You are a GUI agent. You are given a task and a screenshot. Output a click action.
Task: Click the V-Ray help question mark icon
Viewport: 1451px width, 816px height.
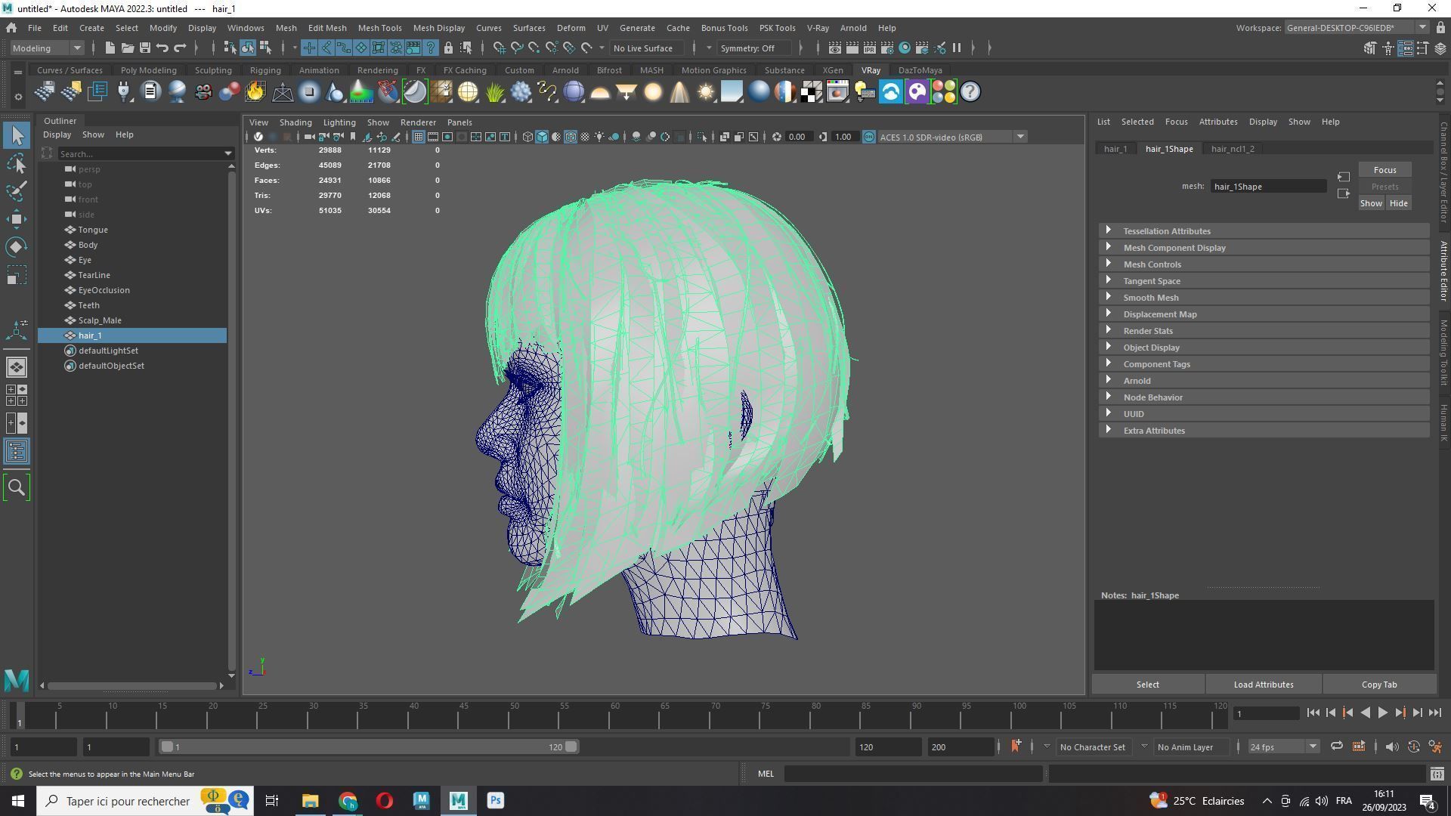click(970, 92)
